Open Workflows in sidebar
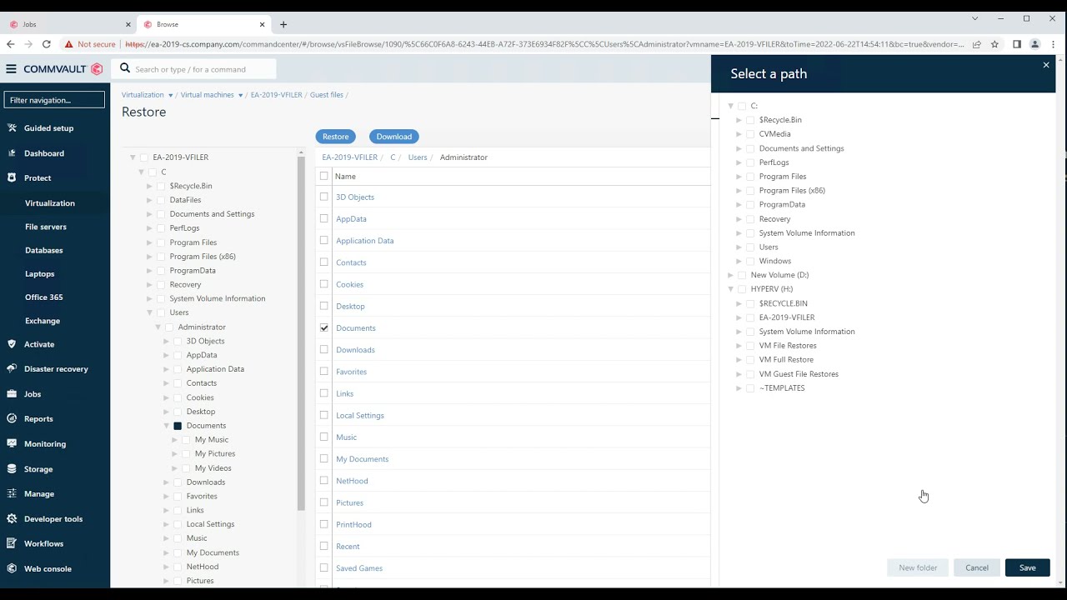The image size is (1067, 600). click(x=43, y=544)
